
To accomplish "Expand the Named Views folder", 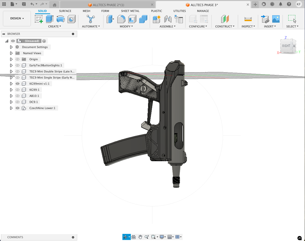I will coord(11,53).
